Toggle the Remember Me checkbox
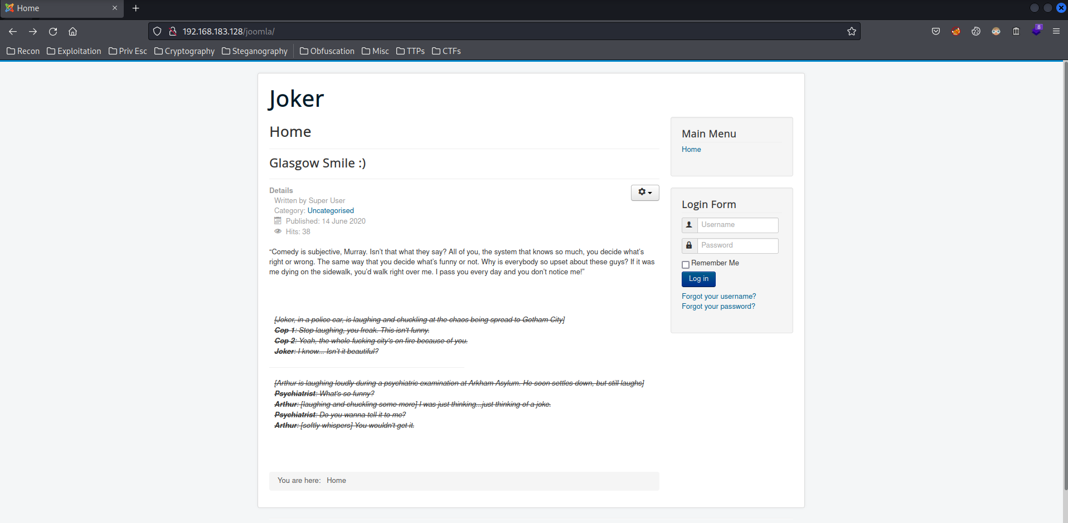The height and width of the screenshot is (523, 1068). 686,264
